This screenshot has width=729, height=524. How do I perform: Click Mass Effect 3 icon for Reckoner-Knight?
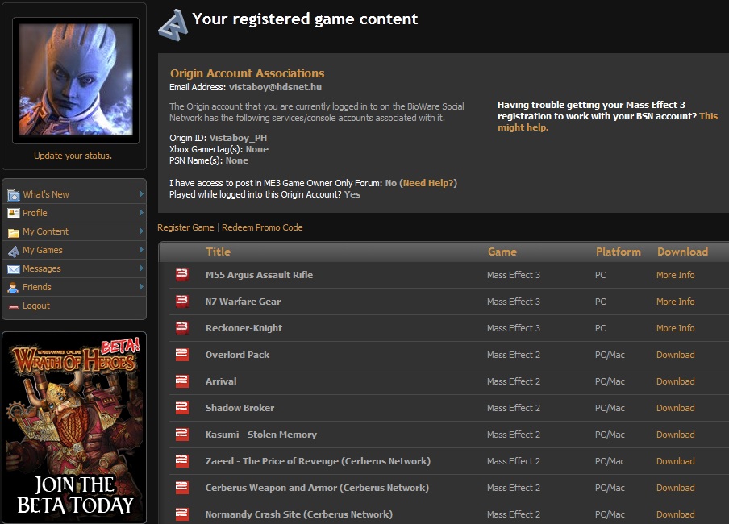[181, 328]
